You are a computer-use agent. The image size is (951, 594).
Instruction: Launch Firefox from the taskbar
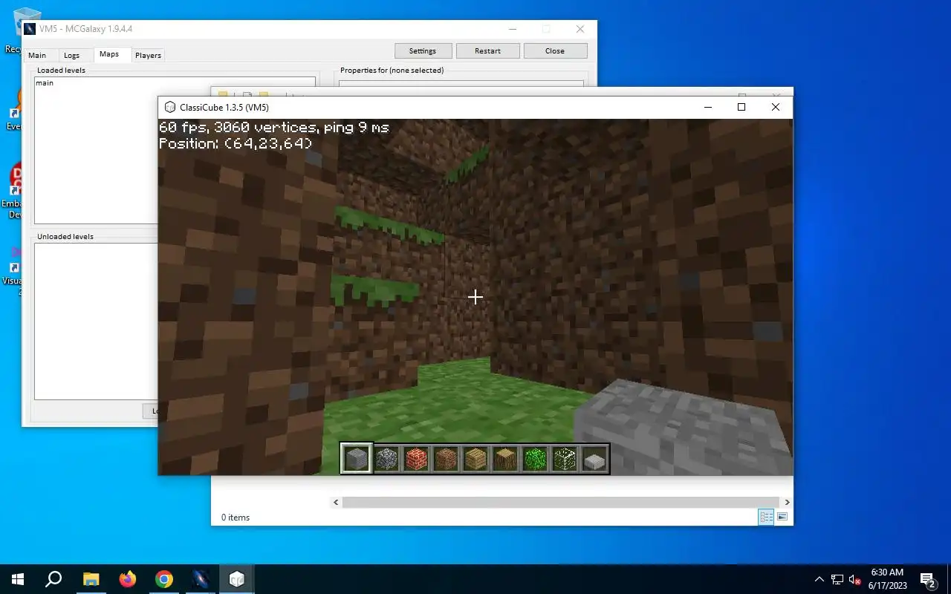(128, 579)
